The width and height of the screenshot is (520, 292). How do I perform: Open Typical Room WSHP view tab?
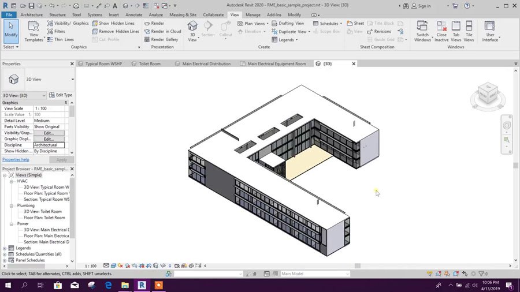coord(100,63)
